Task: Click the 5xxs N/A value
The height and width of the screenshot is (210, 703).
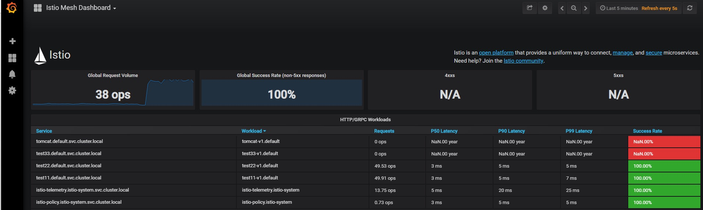Action: point(619,95)
